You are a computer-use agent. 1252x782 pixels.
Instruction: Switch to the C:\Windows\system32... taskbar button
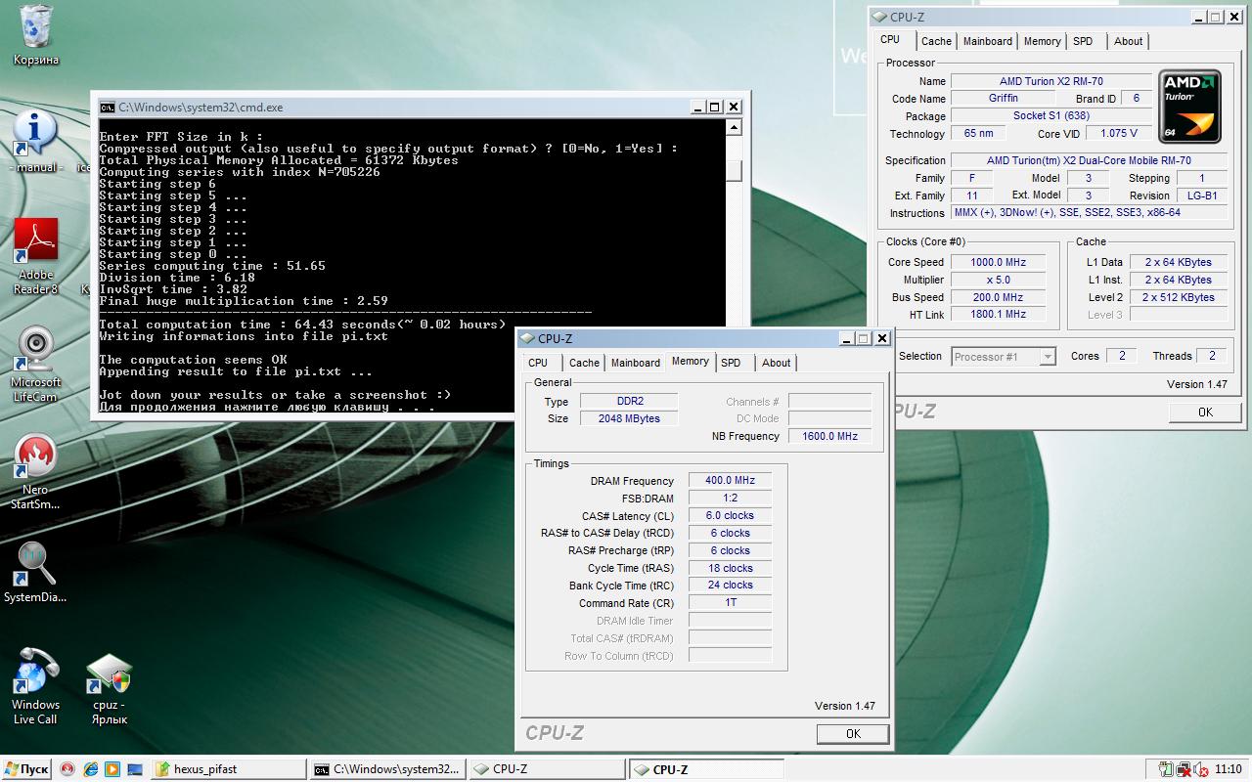tap(387, 769)
